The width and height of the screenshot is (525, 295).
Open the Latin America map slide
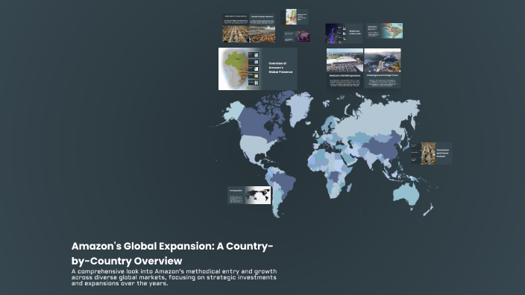click(384, 31)
